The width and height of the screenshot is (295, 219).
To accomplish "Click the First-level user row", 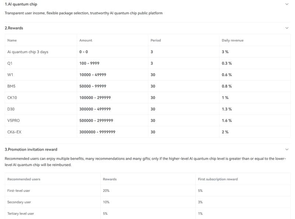I will point(148,191).
